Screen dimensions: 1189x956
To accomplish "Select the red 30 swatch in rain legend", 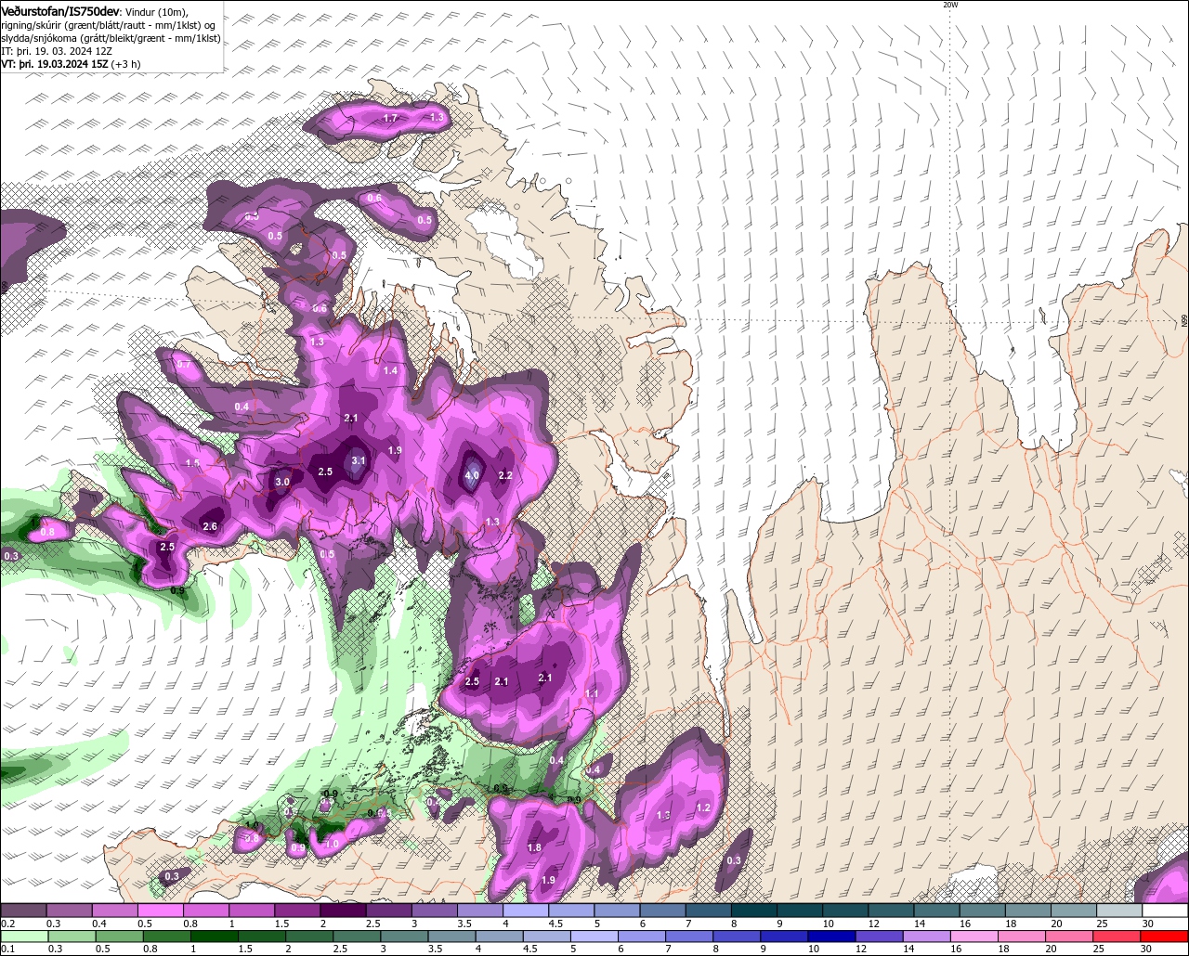I will pyautogui.click(x=1165, y=936).
